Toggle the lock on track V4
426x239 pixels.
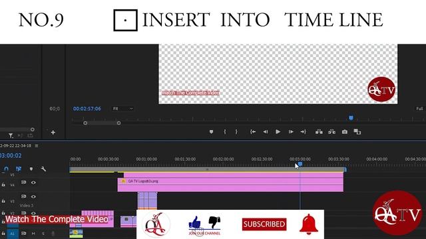3,185
